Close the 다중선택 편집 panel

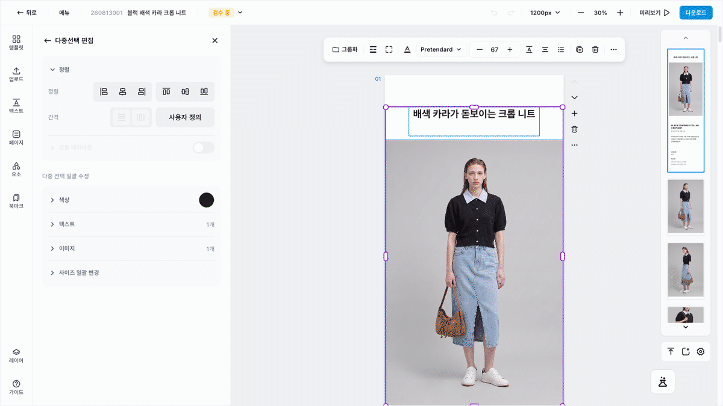[x=214, y=40]
